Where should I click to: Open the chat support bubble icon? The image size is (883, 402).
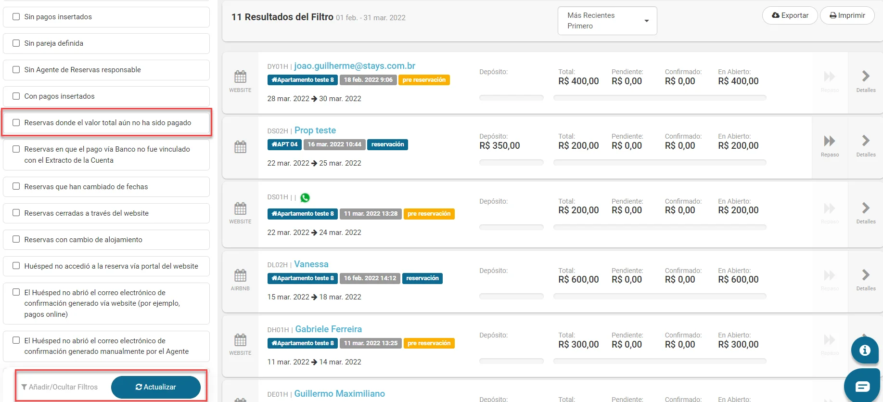pyautogui.click(x=863, y=386)
